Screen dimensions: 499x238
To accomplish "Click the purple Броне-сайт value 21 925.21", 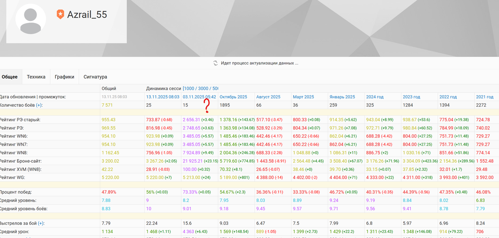I will 193,161.
